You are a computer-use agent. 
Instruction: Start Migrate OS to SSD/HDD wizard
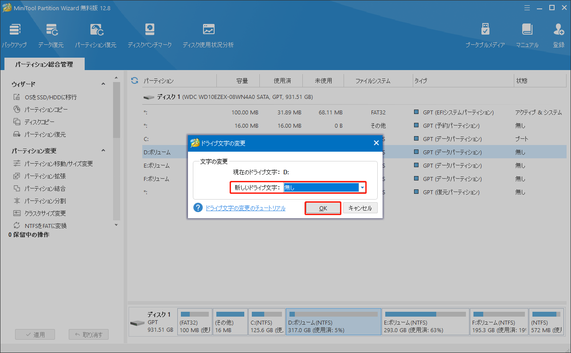pyautogui.click(x=45, y=97)
